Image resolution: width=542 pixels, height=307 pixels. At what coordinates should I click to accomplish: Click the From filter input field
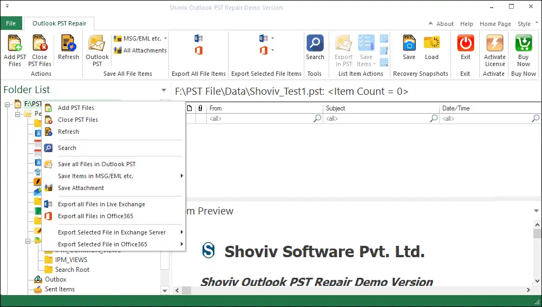[x=265, y=119]
